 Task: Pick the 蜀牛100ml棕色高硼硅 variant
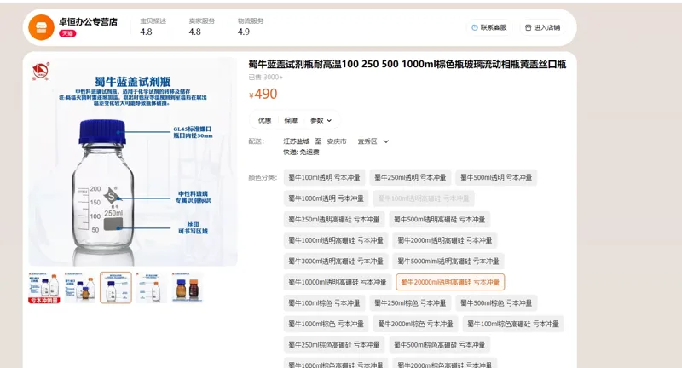513,323
